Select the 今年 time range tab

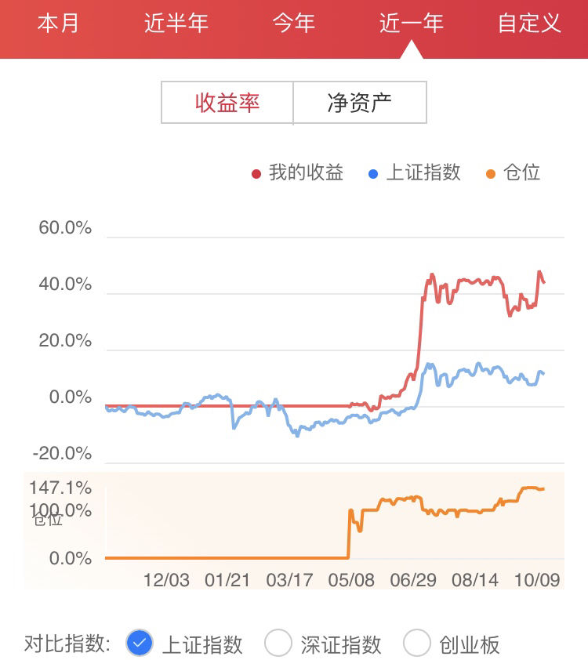[x=294, y=24]
